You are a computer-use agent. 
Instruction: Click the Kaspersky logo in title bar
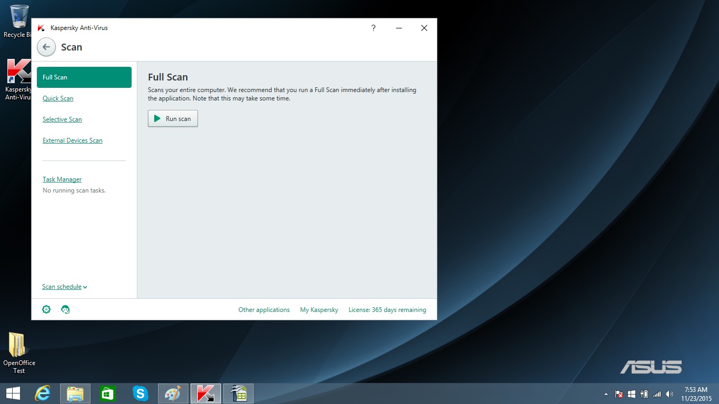(41, 28)
